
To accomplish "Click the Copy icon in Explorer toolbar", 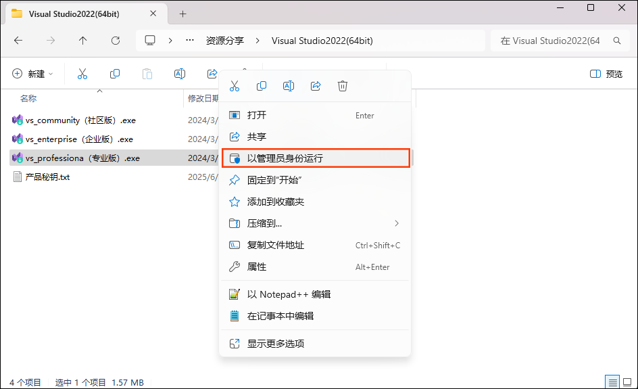I will pos(115,74).
